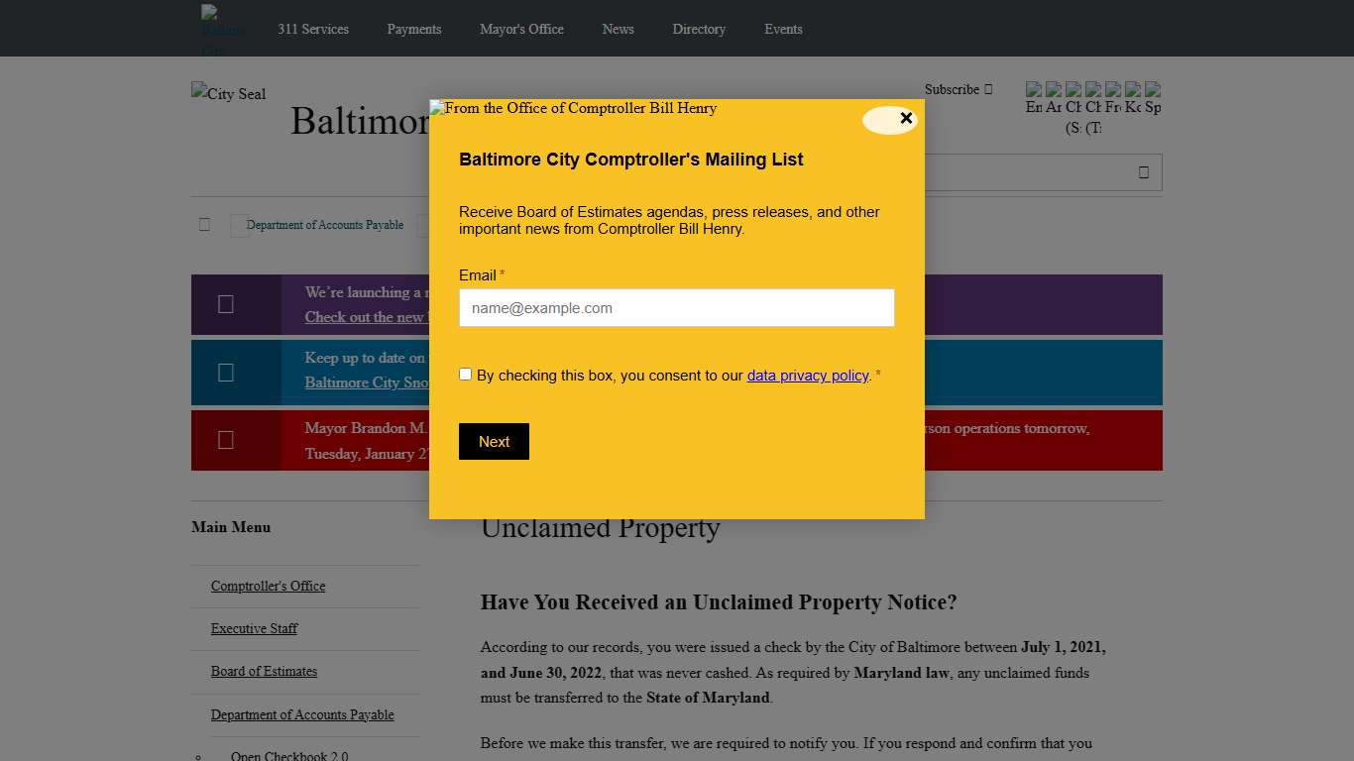Click the Subscribe envelope icon
The image size is (1354, 761).
[x=989, y=89]
